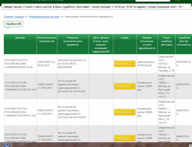The image size is (192, 147).
Task: Select cell 15061/14/04/77 от 19.05.2014
Action: click(x=47, y=112)
